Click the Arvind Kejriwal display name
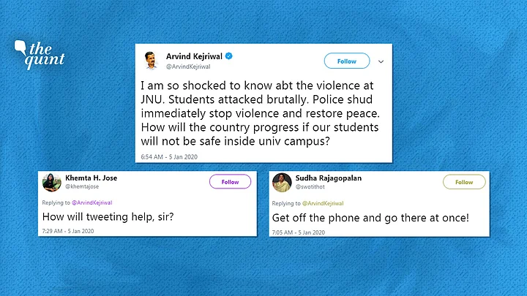The height and width of the screenshot is (296, 527). (x=194, y=56)
